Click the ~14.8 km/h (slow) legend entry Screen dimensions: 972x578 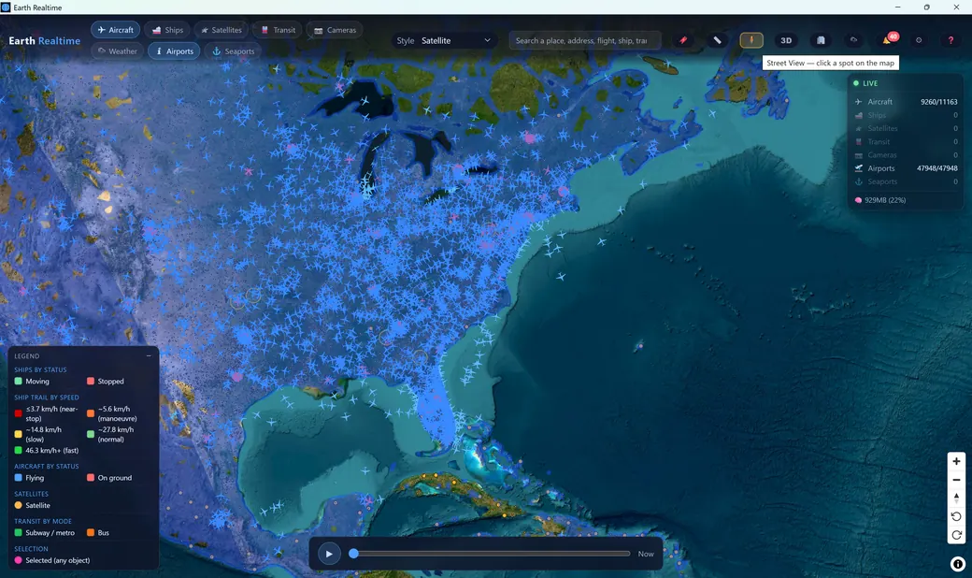pos(38,434)
